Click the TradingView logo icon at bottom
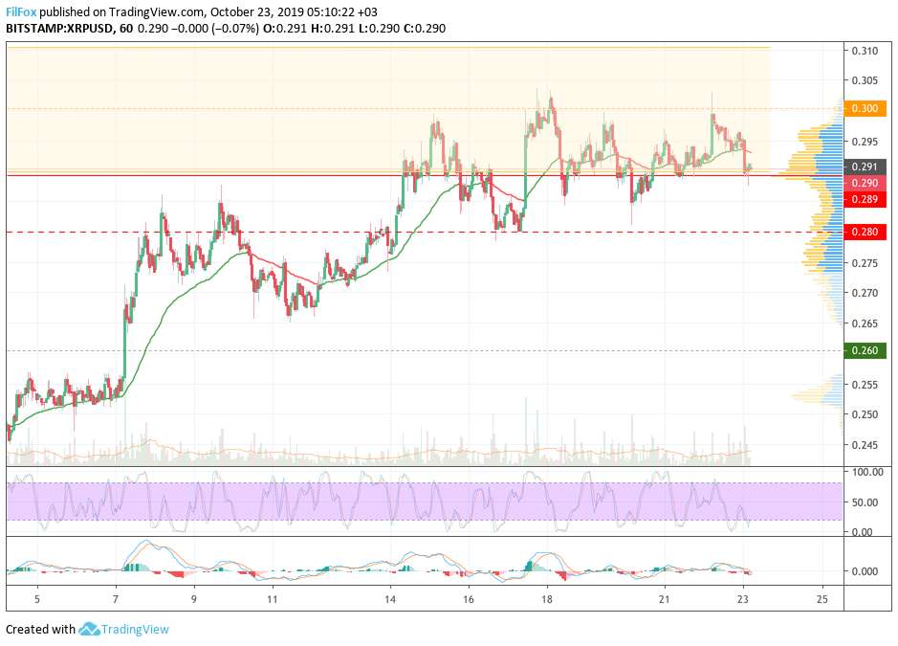898x646 pixels. pyautogui.click(x=89, y=629)
